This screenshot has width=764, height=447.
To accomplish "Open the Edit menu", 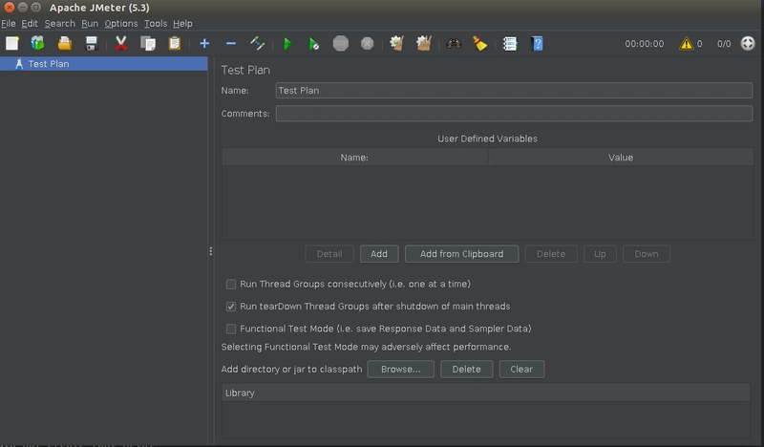I will click(x=30, y=23).
